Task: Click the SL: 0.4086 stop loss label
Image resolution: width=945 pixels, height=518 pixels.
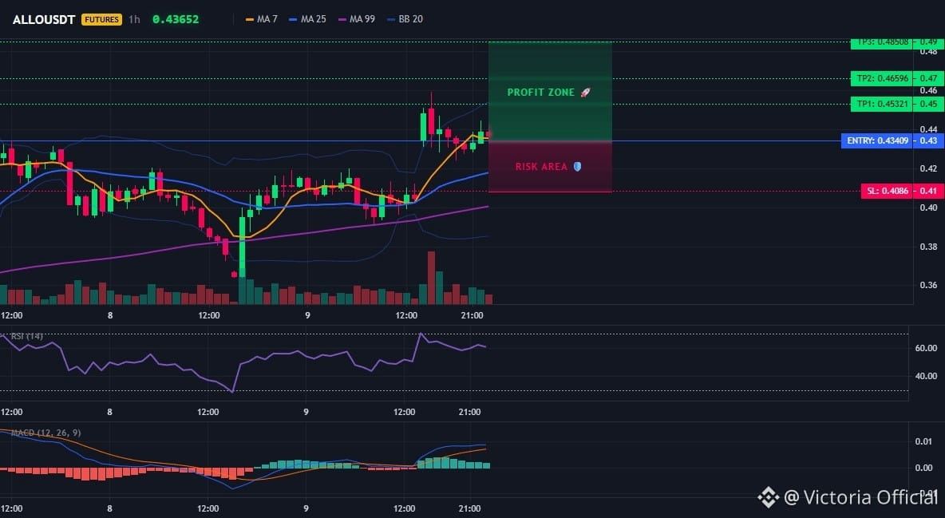Action: coord(887,192)
